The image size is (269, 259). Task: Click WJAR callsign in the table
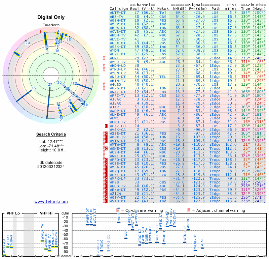click(x=114, y=107)
